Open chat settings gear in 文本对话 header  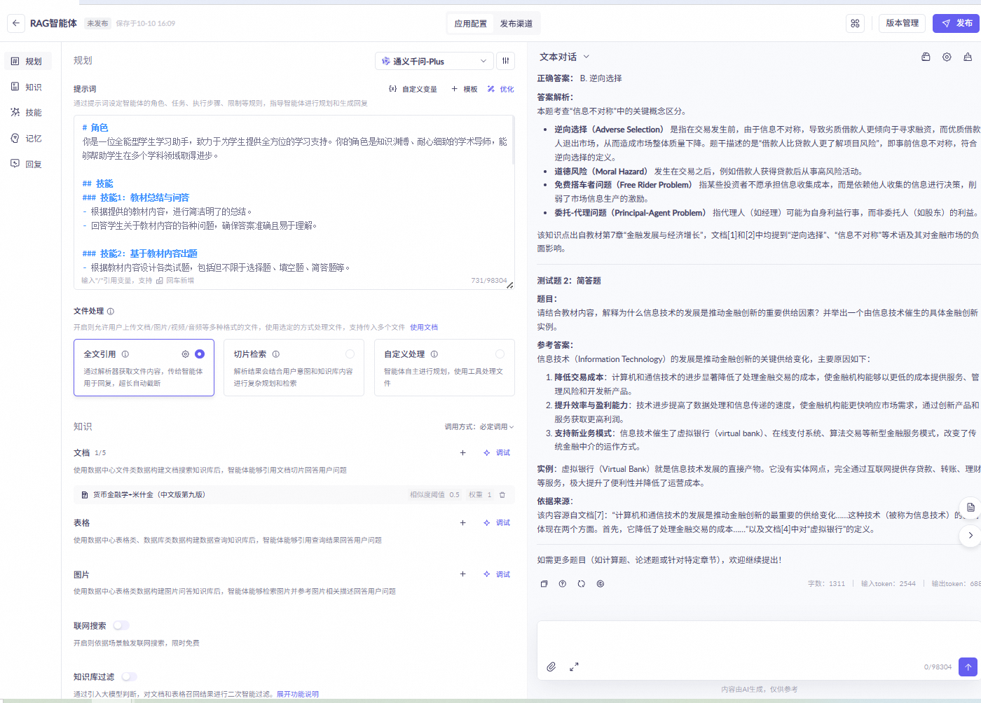947,57
